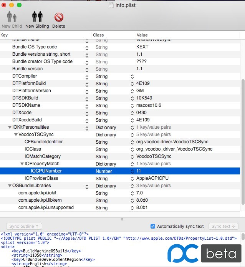Open class popup for DTPlatformBuild row
Viewport: 245px width, 267px height.
[x=132, y=84]
